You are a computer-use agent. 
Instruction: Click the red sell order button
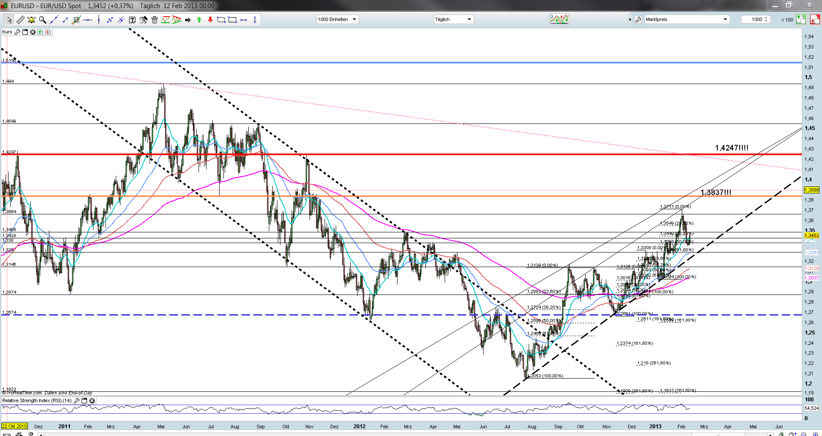[815, 19]
